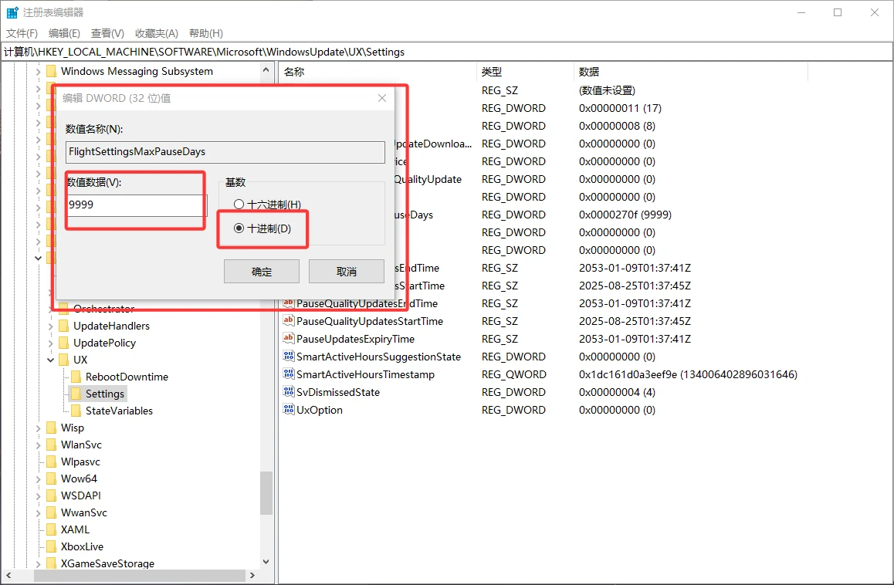
Task: Click the Wlpasvc folder icon
Action: (51, 462)
